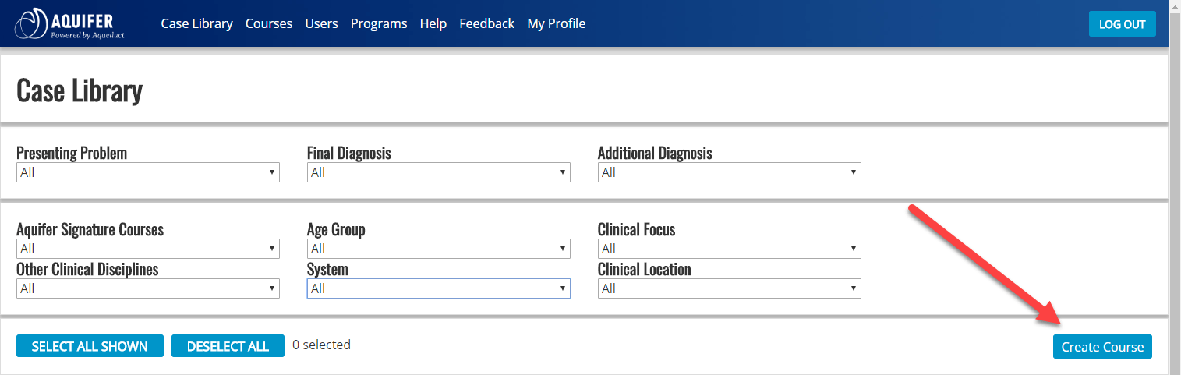Click the Create Course button
Image resolution: width=1181 pixels, height=375 pixels.
coord(1102,347)
